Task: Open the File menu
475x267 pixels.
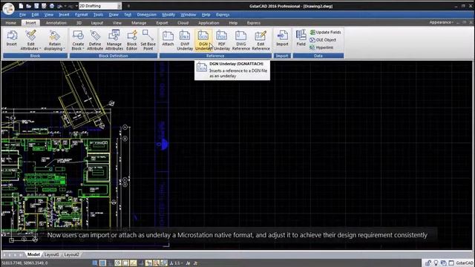Action: point(22,15)
